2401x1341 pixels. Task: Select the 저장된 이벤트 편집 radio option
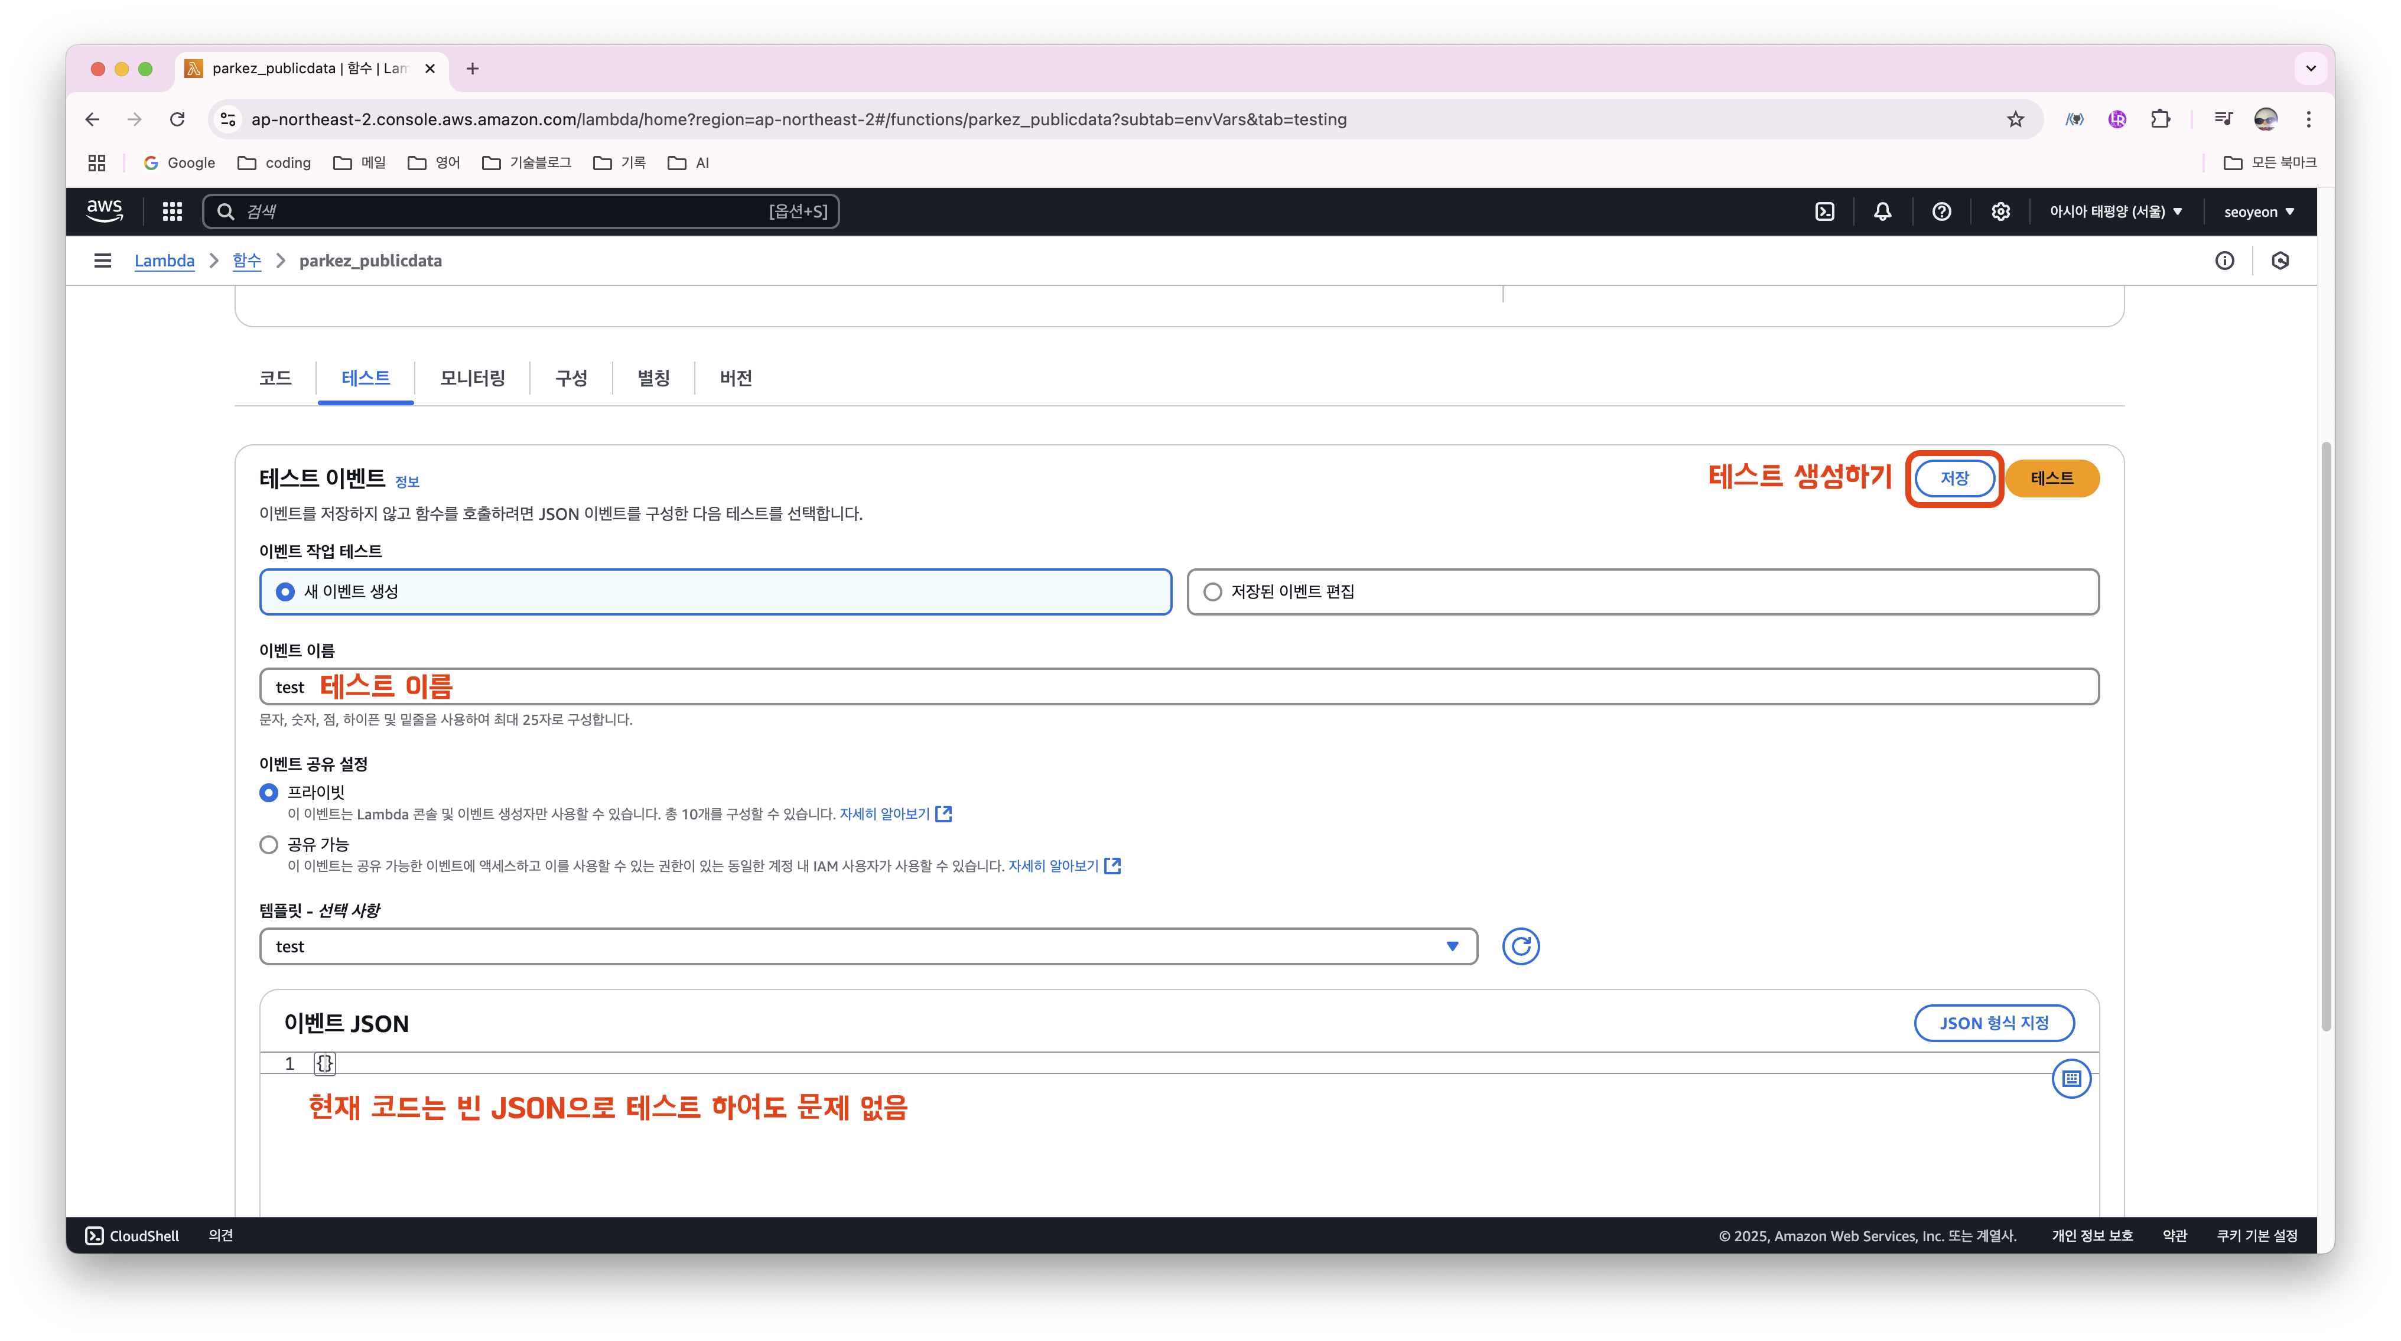click(1213, 592)
